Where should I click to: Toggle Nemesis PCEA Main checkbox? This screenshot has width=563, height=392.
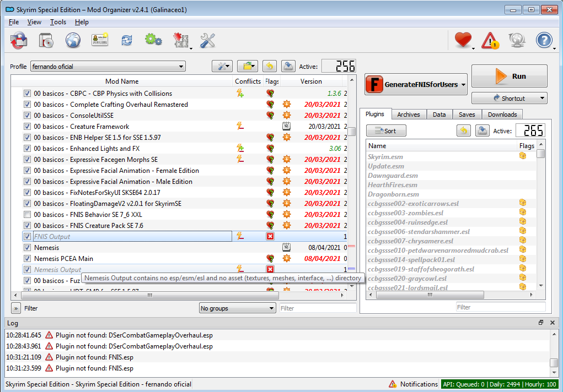[27, 259]
